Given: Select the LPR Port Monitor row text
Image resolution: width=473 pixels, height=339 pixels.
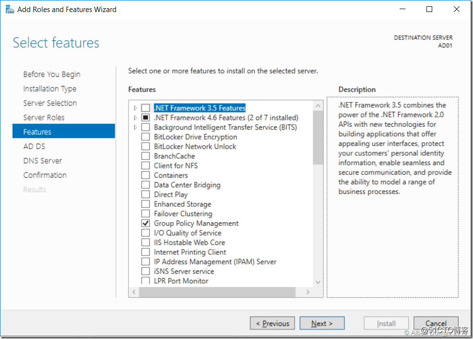Looking at the screenshot, I should pos(181,281).
